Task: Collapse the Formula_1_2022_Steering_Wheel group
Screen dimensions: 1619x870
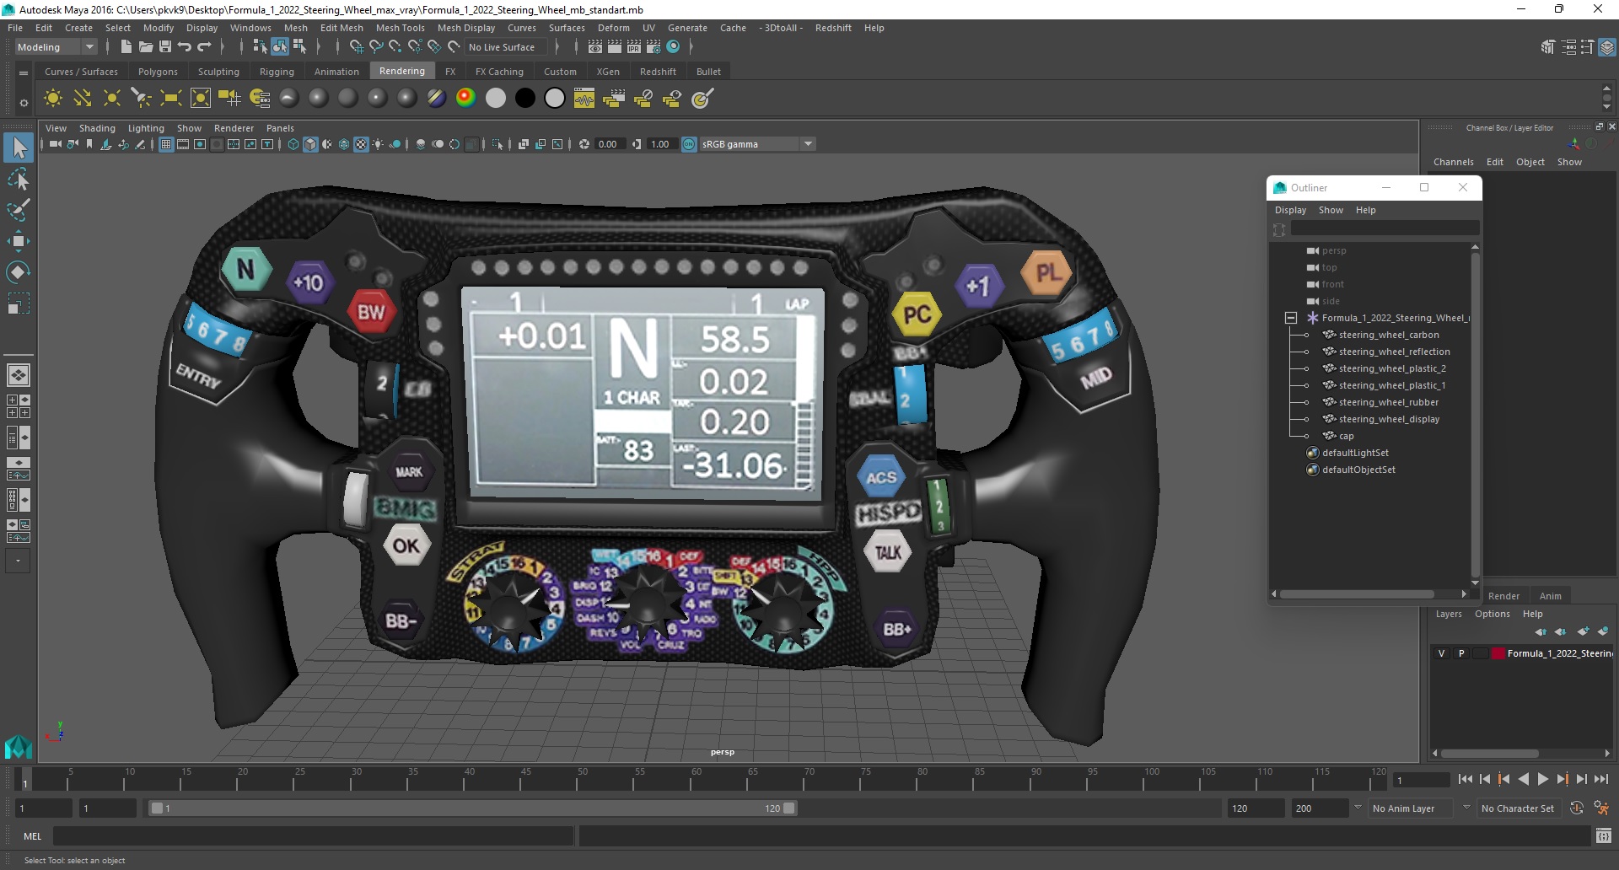Action: click(x=1290, y=318)
